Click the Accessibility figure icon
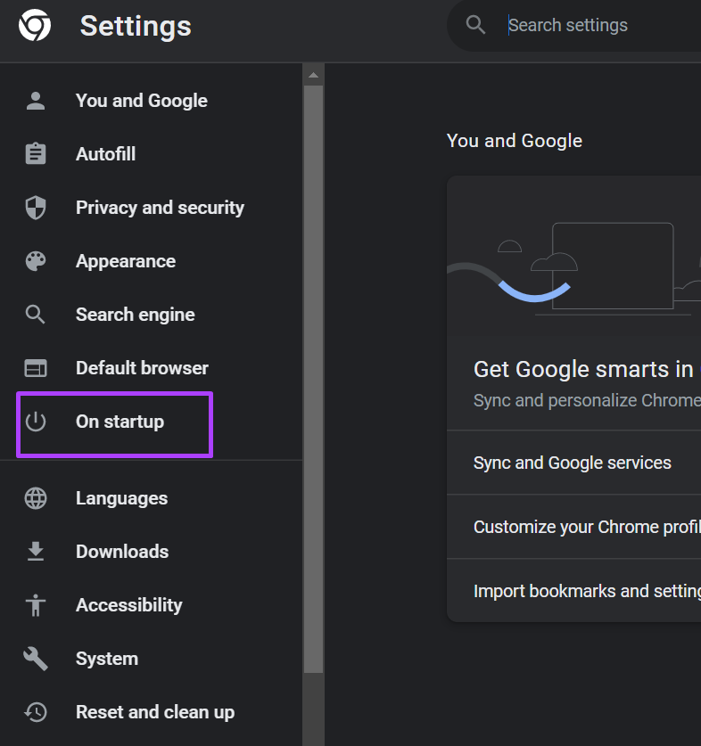This screenshot has height=746, width=701. pyautogui.click(x=36, y=605)
